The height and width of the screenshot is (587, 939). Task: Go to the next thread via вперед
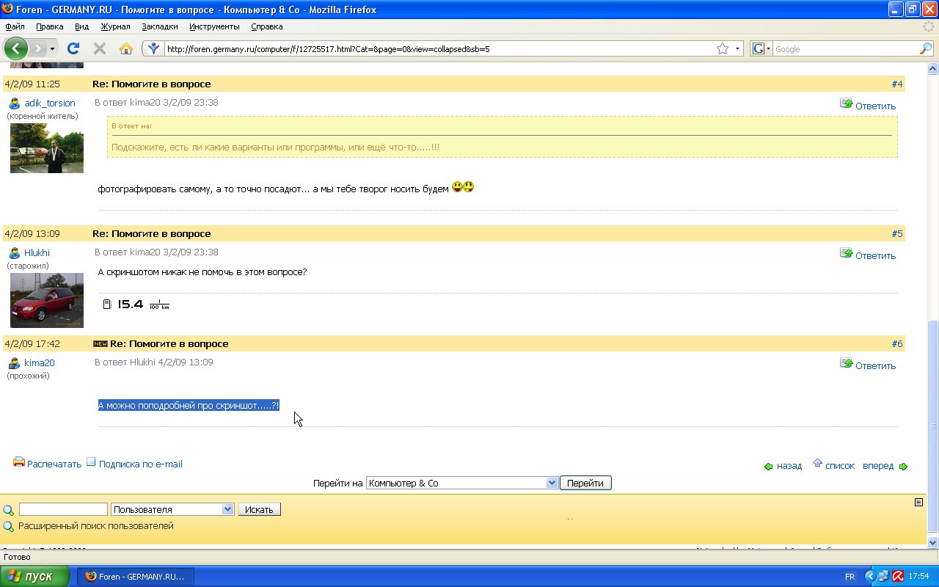tap(878, 465)
